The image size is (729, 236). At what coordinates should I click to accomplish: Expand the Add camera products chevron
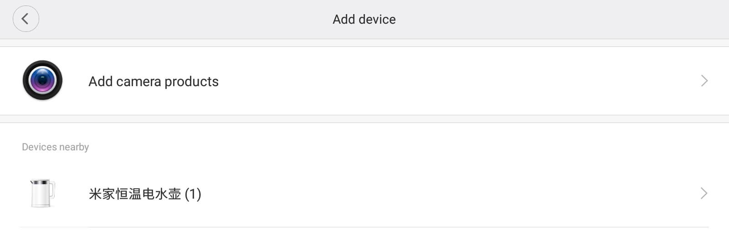pos(704,81)
